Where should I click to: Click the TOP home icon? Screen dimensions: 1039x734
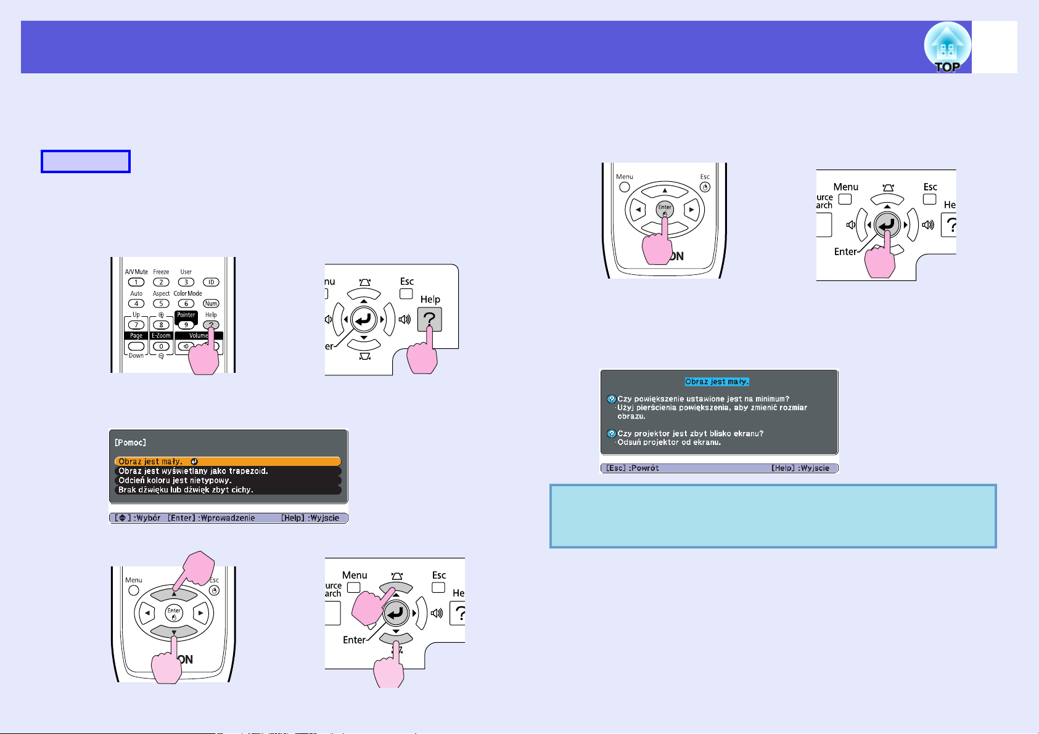tap(947, 47)
